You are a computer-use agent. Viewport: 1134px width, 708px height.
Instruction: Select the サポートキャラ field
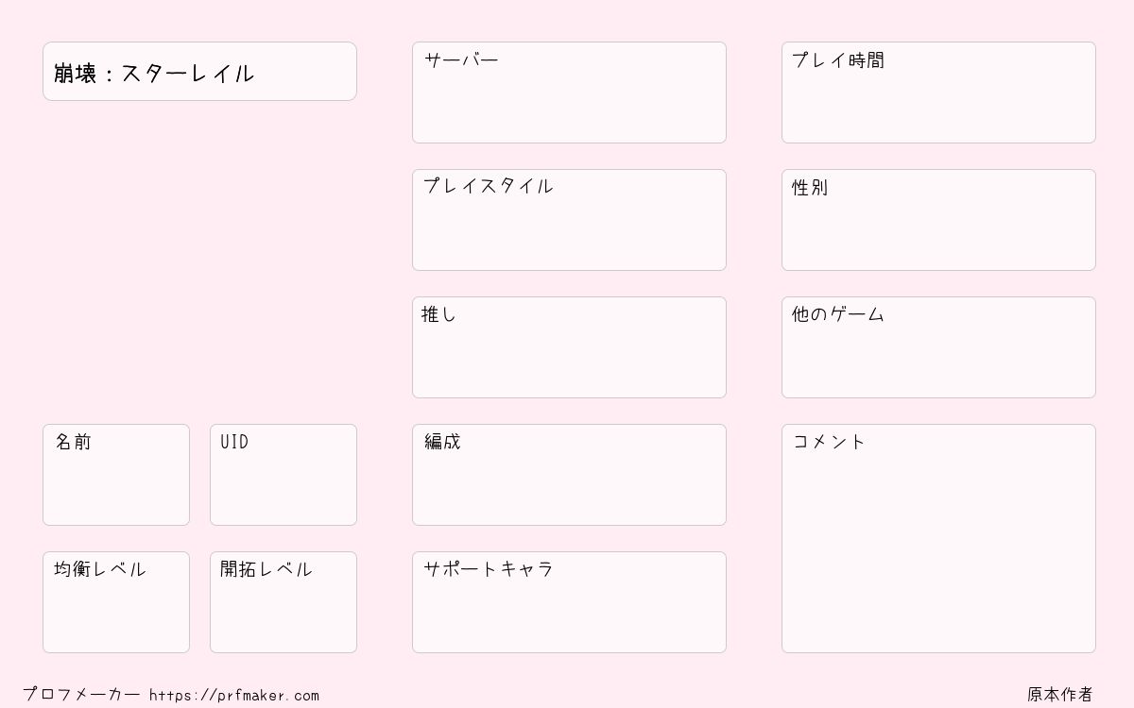click(569, 602)
